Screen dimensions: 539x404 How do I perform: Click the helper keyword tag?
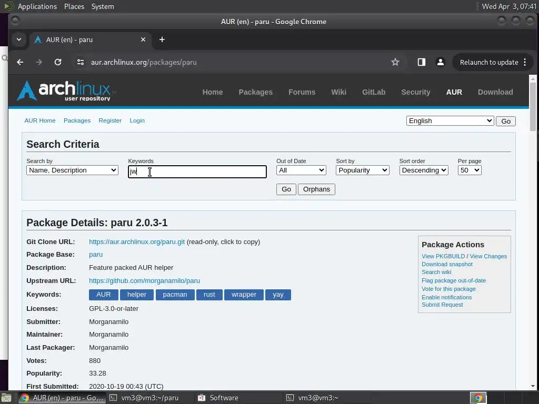tap(137, 295)
